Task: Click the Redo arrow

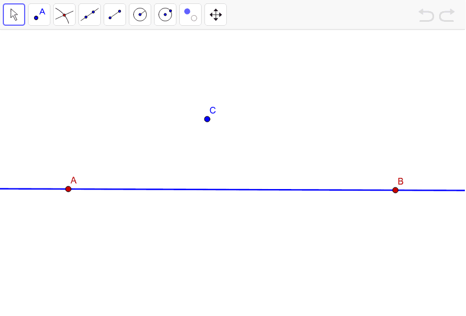Action: pyautogui.click(x=447, y=15)
